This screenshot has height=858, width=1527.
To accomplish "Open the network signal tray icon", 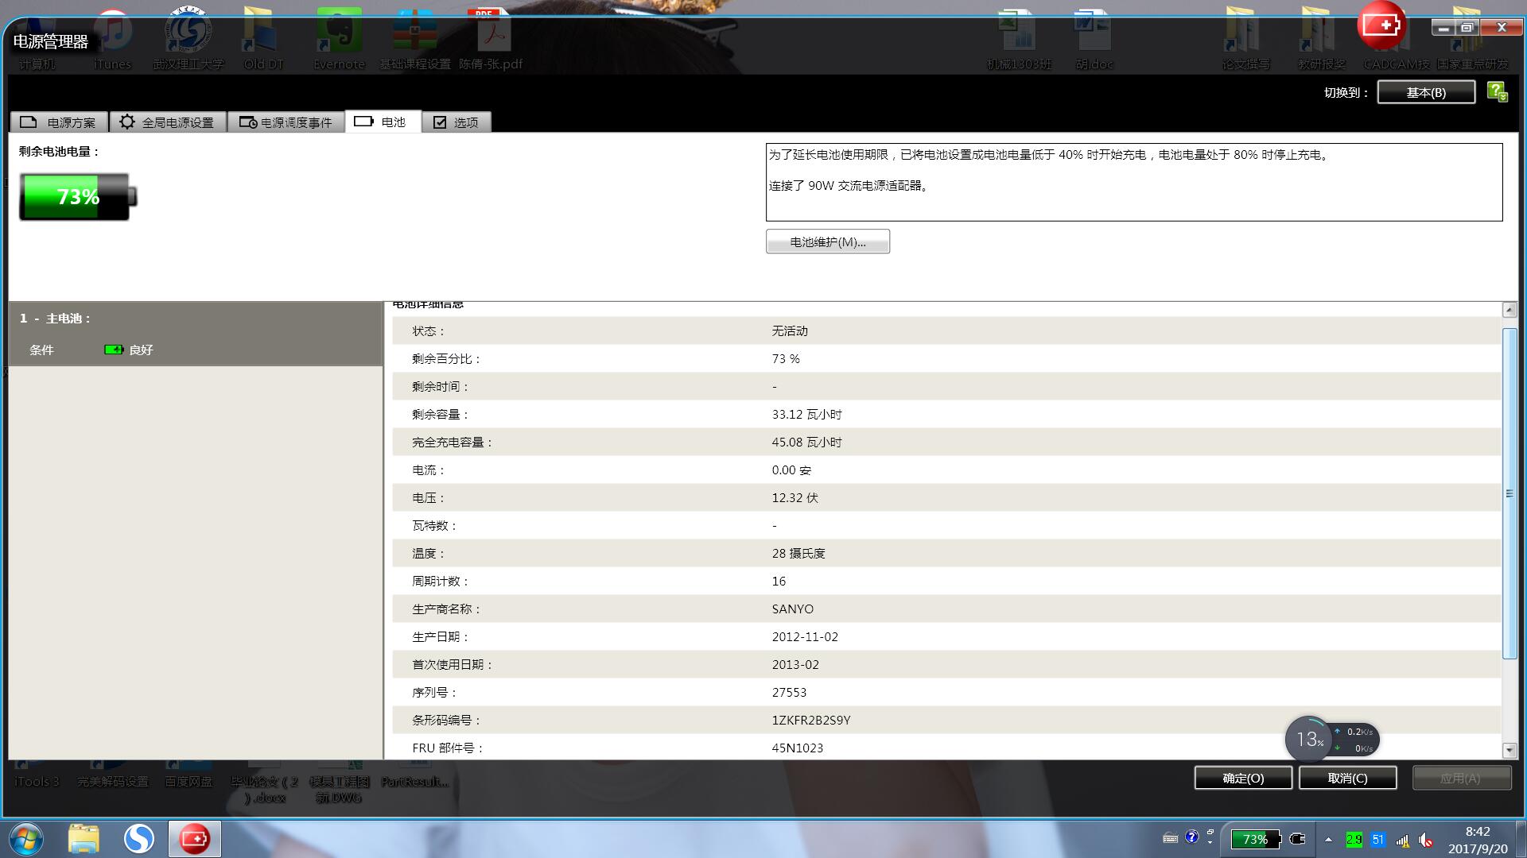I will (x=1402, y=840).
